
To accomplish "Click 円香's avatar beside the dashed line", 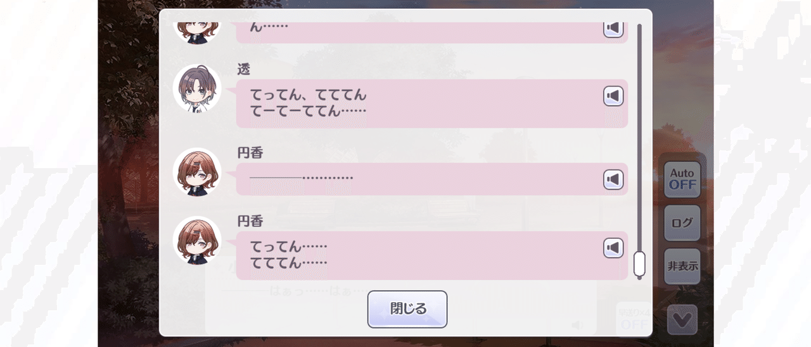I will (197, 172).
